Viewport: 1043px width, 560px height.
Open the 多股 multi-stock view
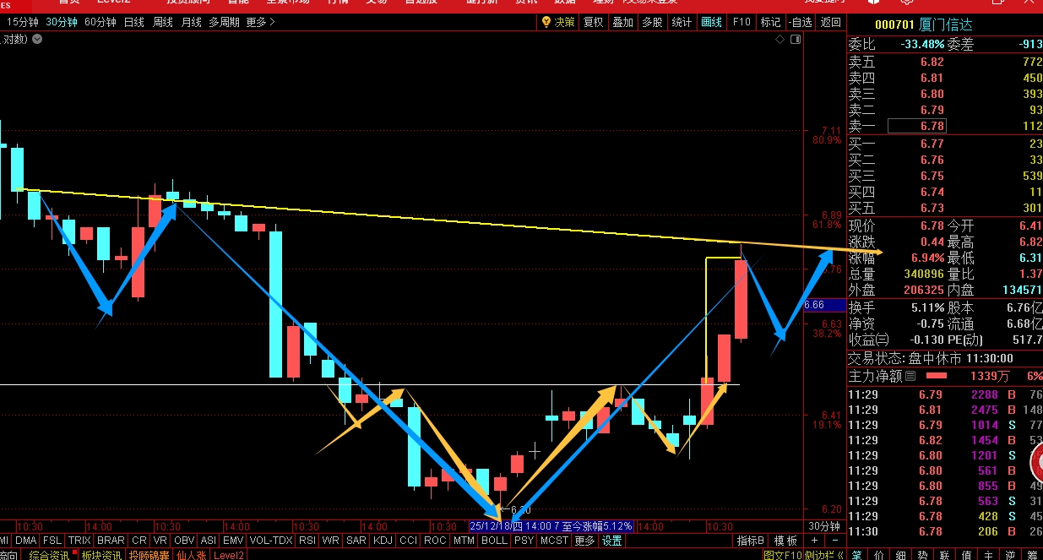click(x=652, y=22)
